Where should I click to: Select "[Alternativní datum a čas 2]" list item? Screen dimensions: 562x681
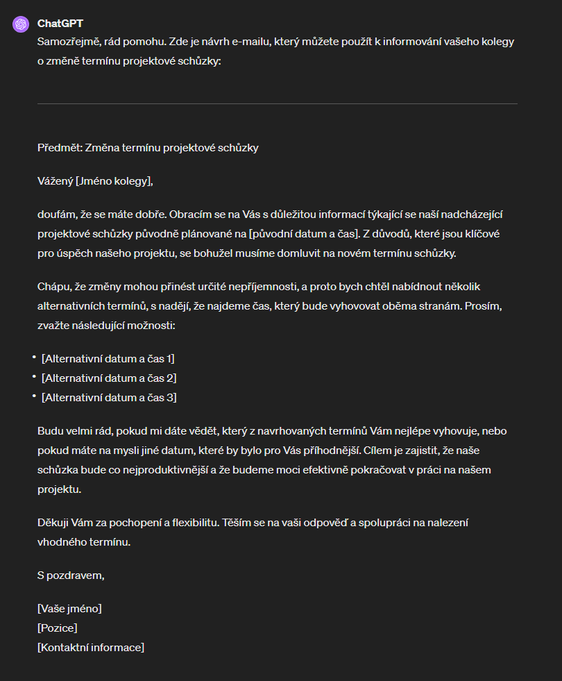(109, 378)
